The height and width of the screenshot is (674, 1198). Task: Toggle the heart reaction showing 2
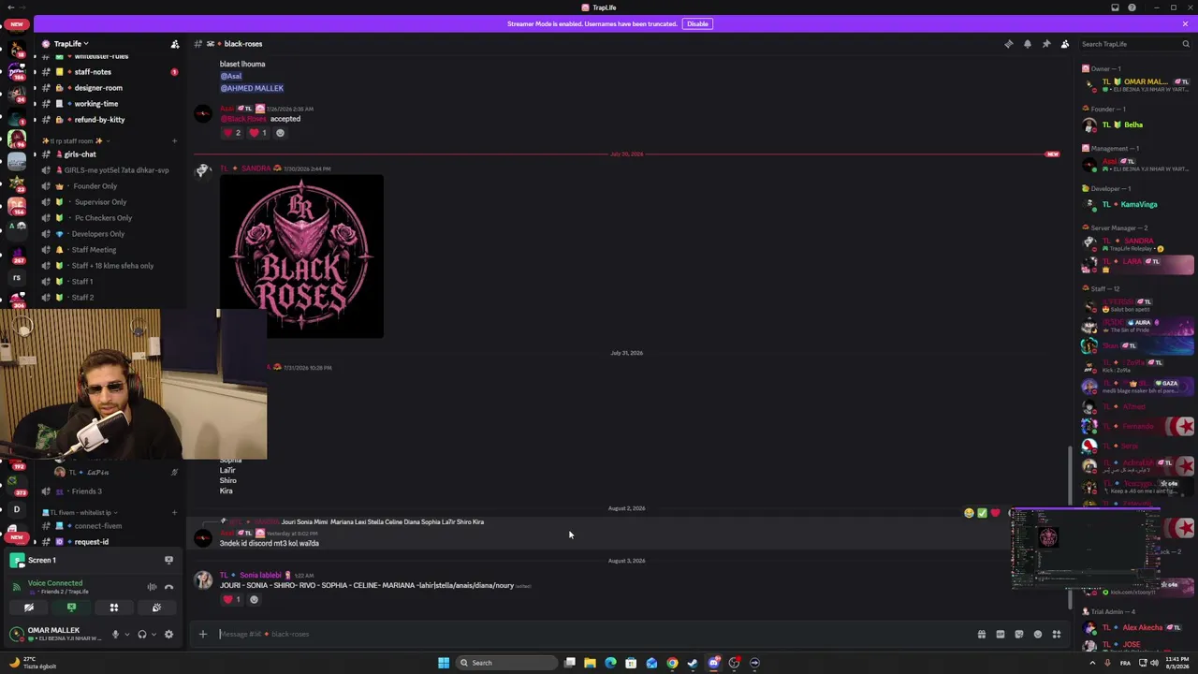click(x=232, y=133)
